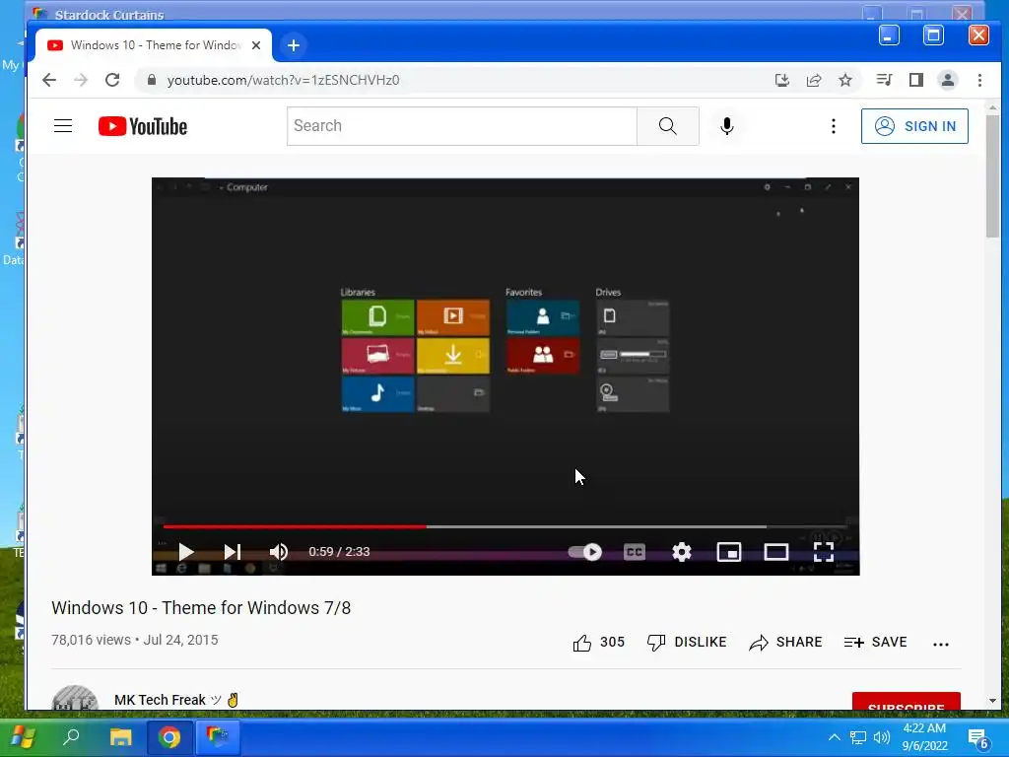
Task: Open taskbar search magnifier
Action: pos(71,737)
